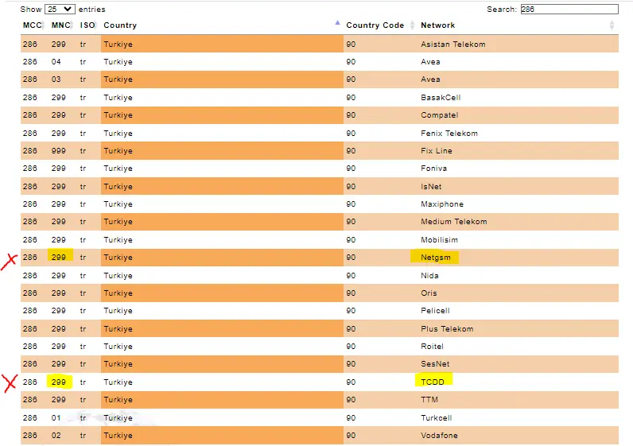Select the BasakCell network cell
Viewport: 633px width, 446px height.
click(441, 98)
